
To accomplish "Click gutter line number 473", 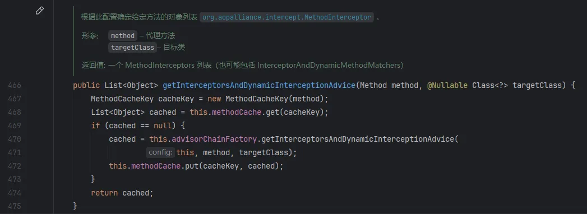I will point(14,180).
